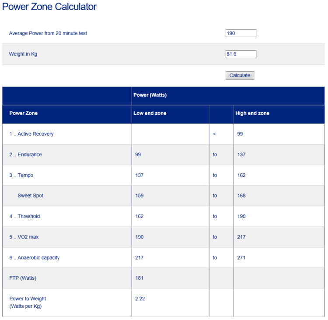328x320 pixels.
Task: Click the '<' symbol in Active Recovery row
Action: [x=214, y=134]
